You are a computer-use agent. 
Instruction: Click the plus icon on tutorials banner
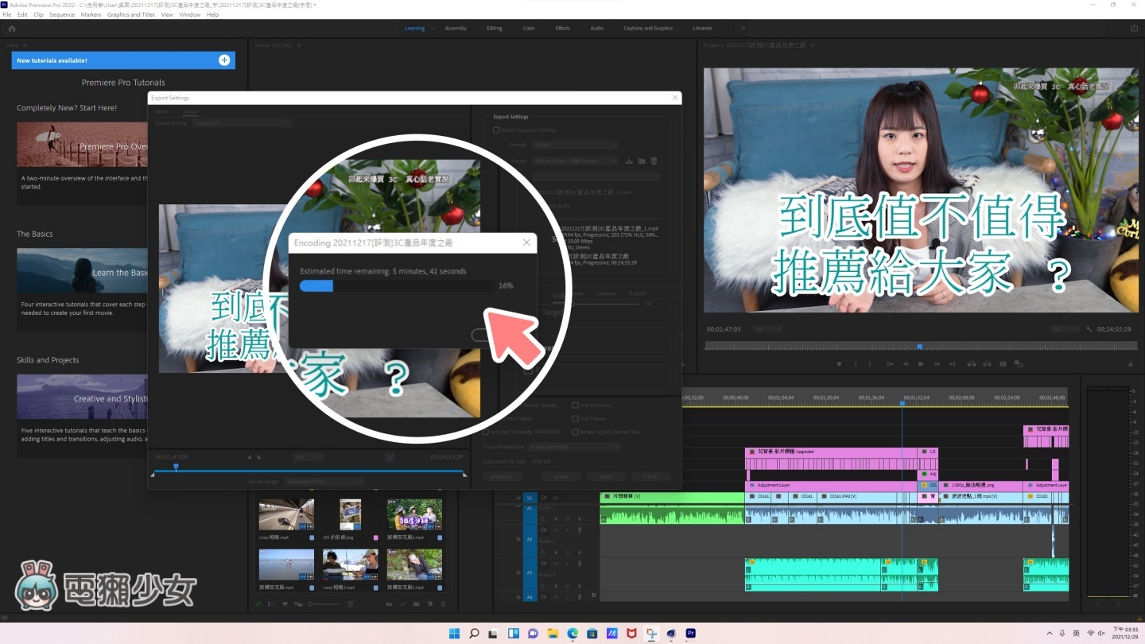[x=224, y=60]
